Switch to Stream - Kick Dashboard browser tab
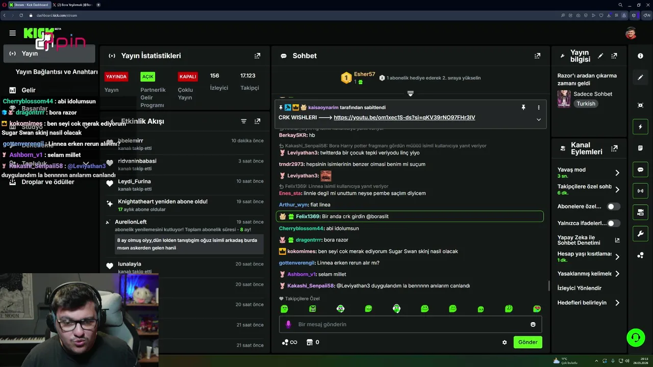653x367 pixels. point(29,5)
